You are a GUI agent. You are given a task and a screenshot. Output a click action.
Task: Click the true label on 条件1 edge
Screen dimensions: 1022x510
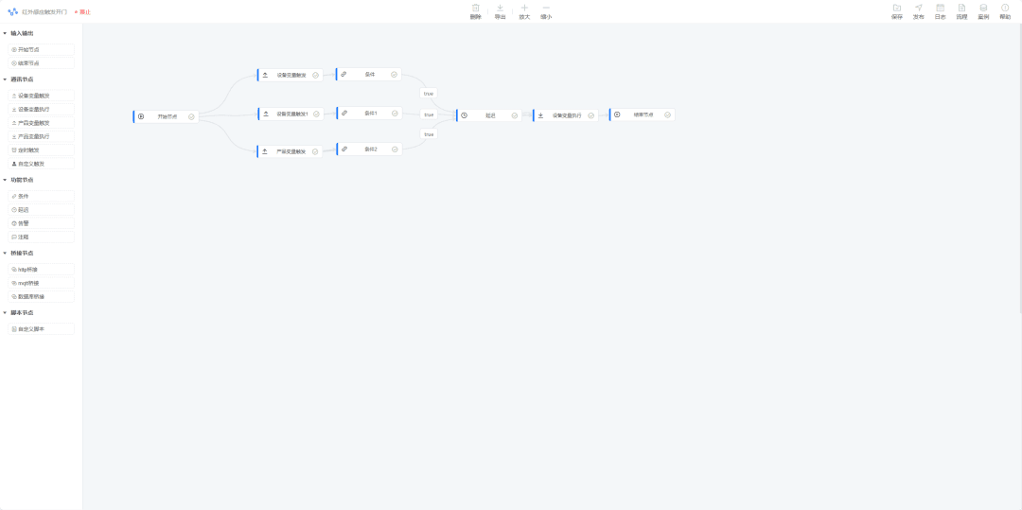click(429, 114)
